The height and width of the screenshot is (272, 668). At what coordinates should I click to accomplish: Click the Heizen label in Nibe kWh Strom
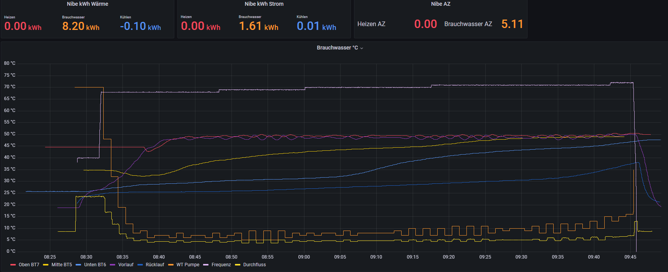(x=186, y=17)
